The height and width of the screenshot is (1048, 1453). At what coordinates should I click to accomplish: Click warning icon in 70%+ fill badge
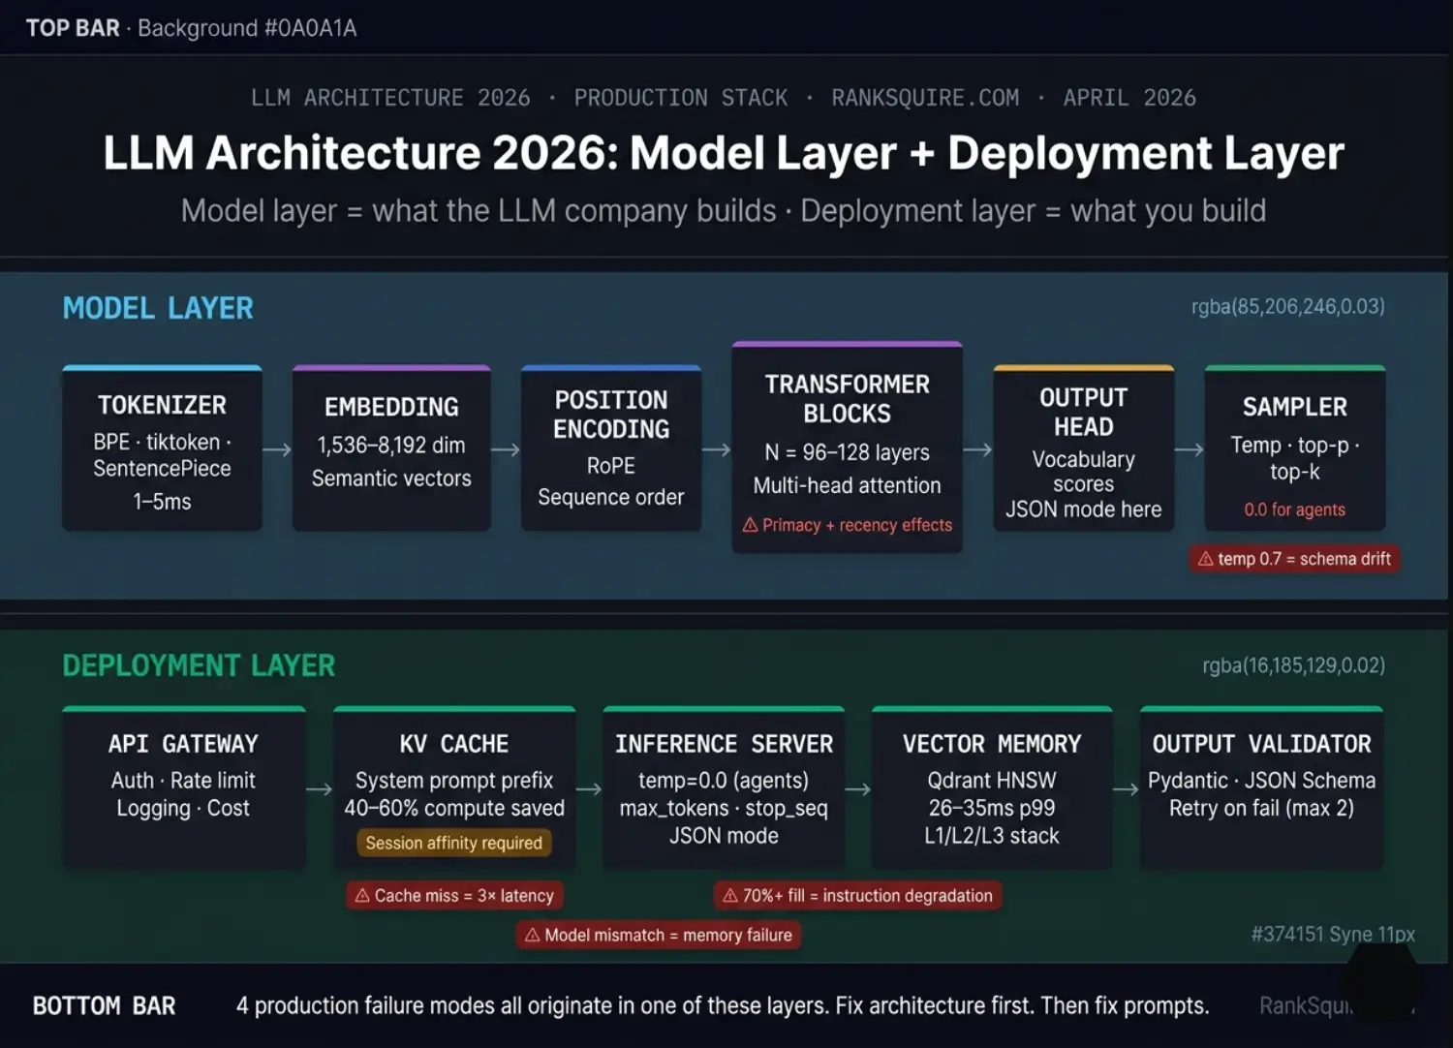730,896
